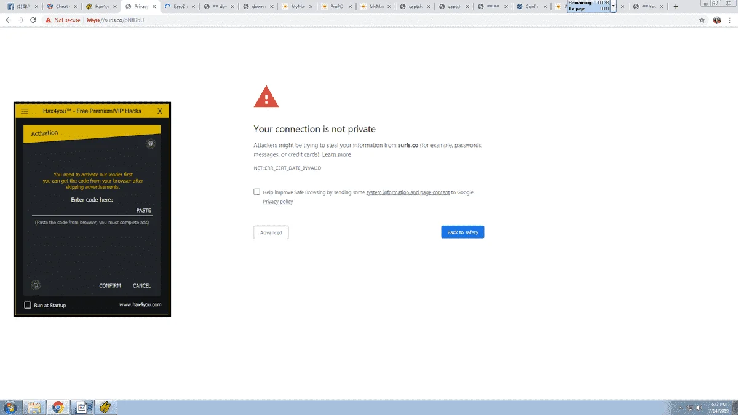This screenshot has height=415, width=738.
Task: Click the network tray icon
Action: pos(690,408)
